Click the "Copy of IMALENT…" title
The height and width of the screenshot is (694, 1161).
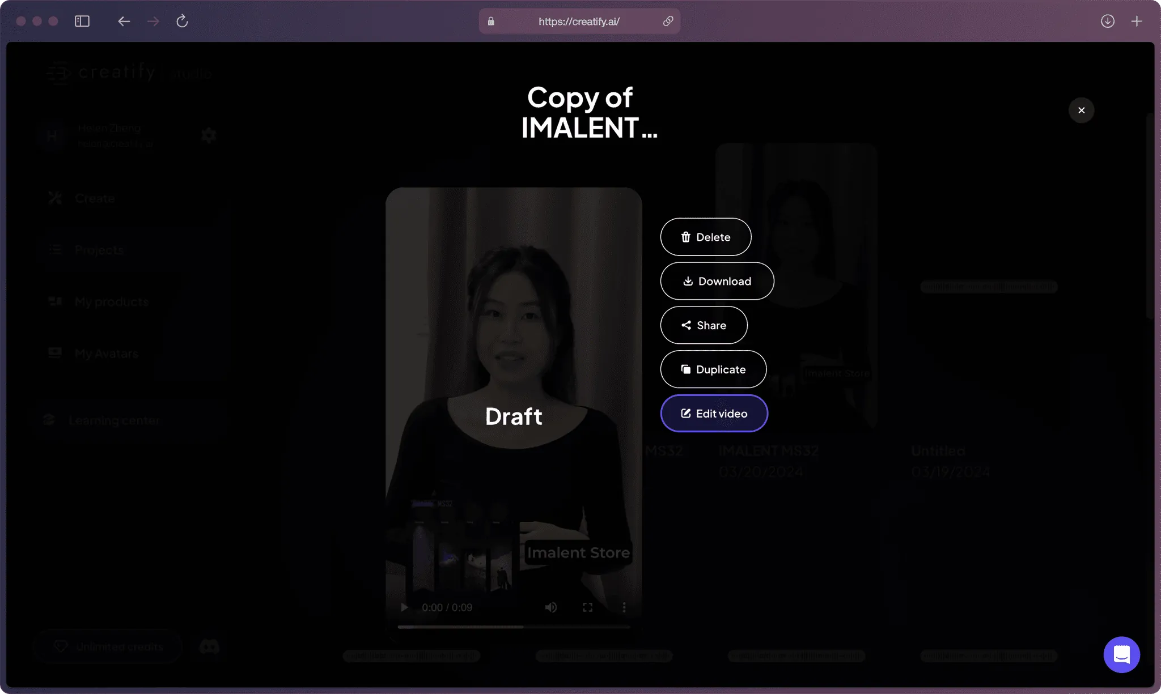(x=589, y=112)
